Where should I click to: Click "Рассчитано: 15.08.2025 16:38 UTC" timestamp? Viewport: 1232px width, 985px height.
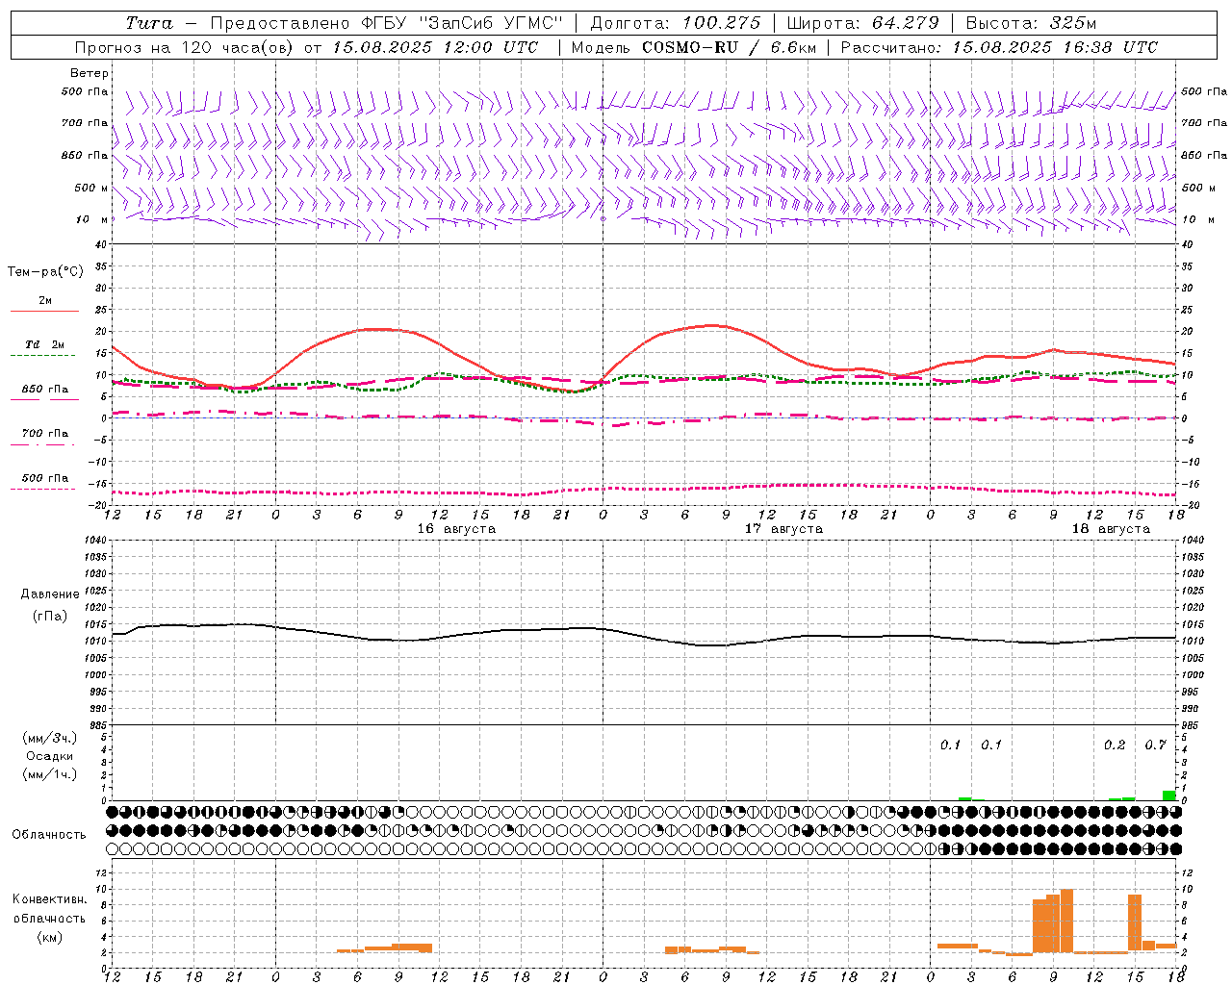coord(999,47)
